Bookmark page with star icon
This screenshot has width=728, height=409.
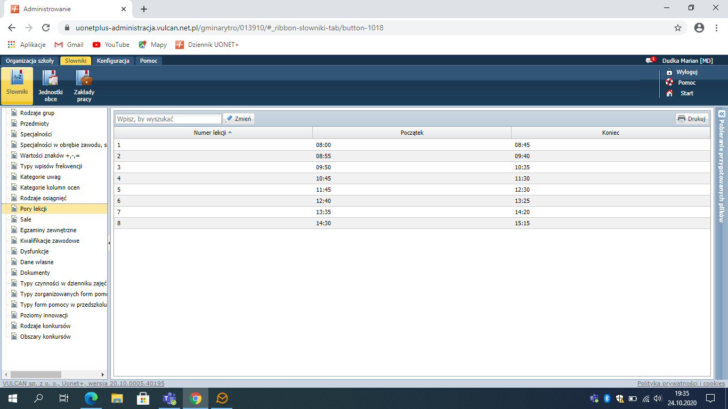tap(678, 28)
